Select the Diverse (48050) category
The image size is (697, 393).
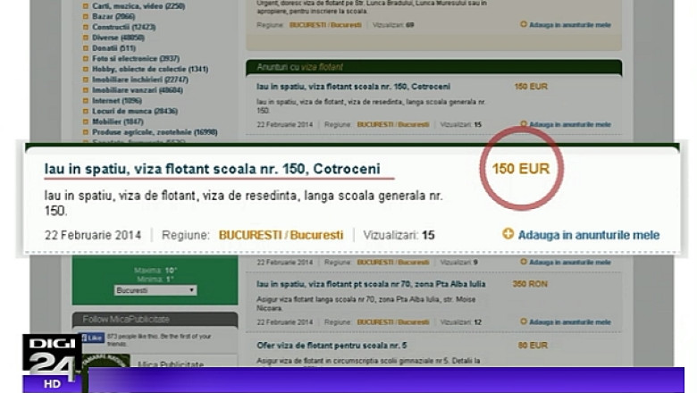118,38
